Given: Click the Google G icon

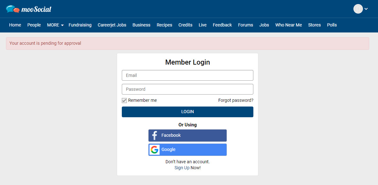Looking at the screenshot, I should click(155, 150).
